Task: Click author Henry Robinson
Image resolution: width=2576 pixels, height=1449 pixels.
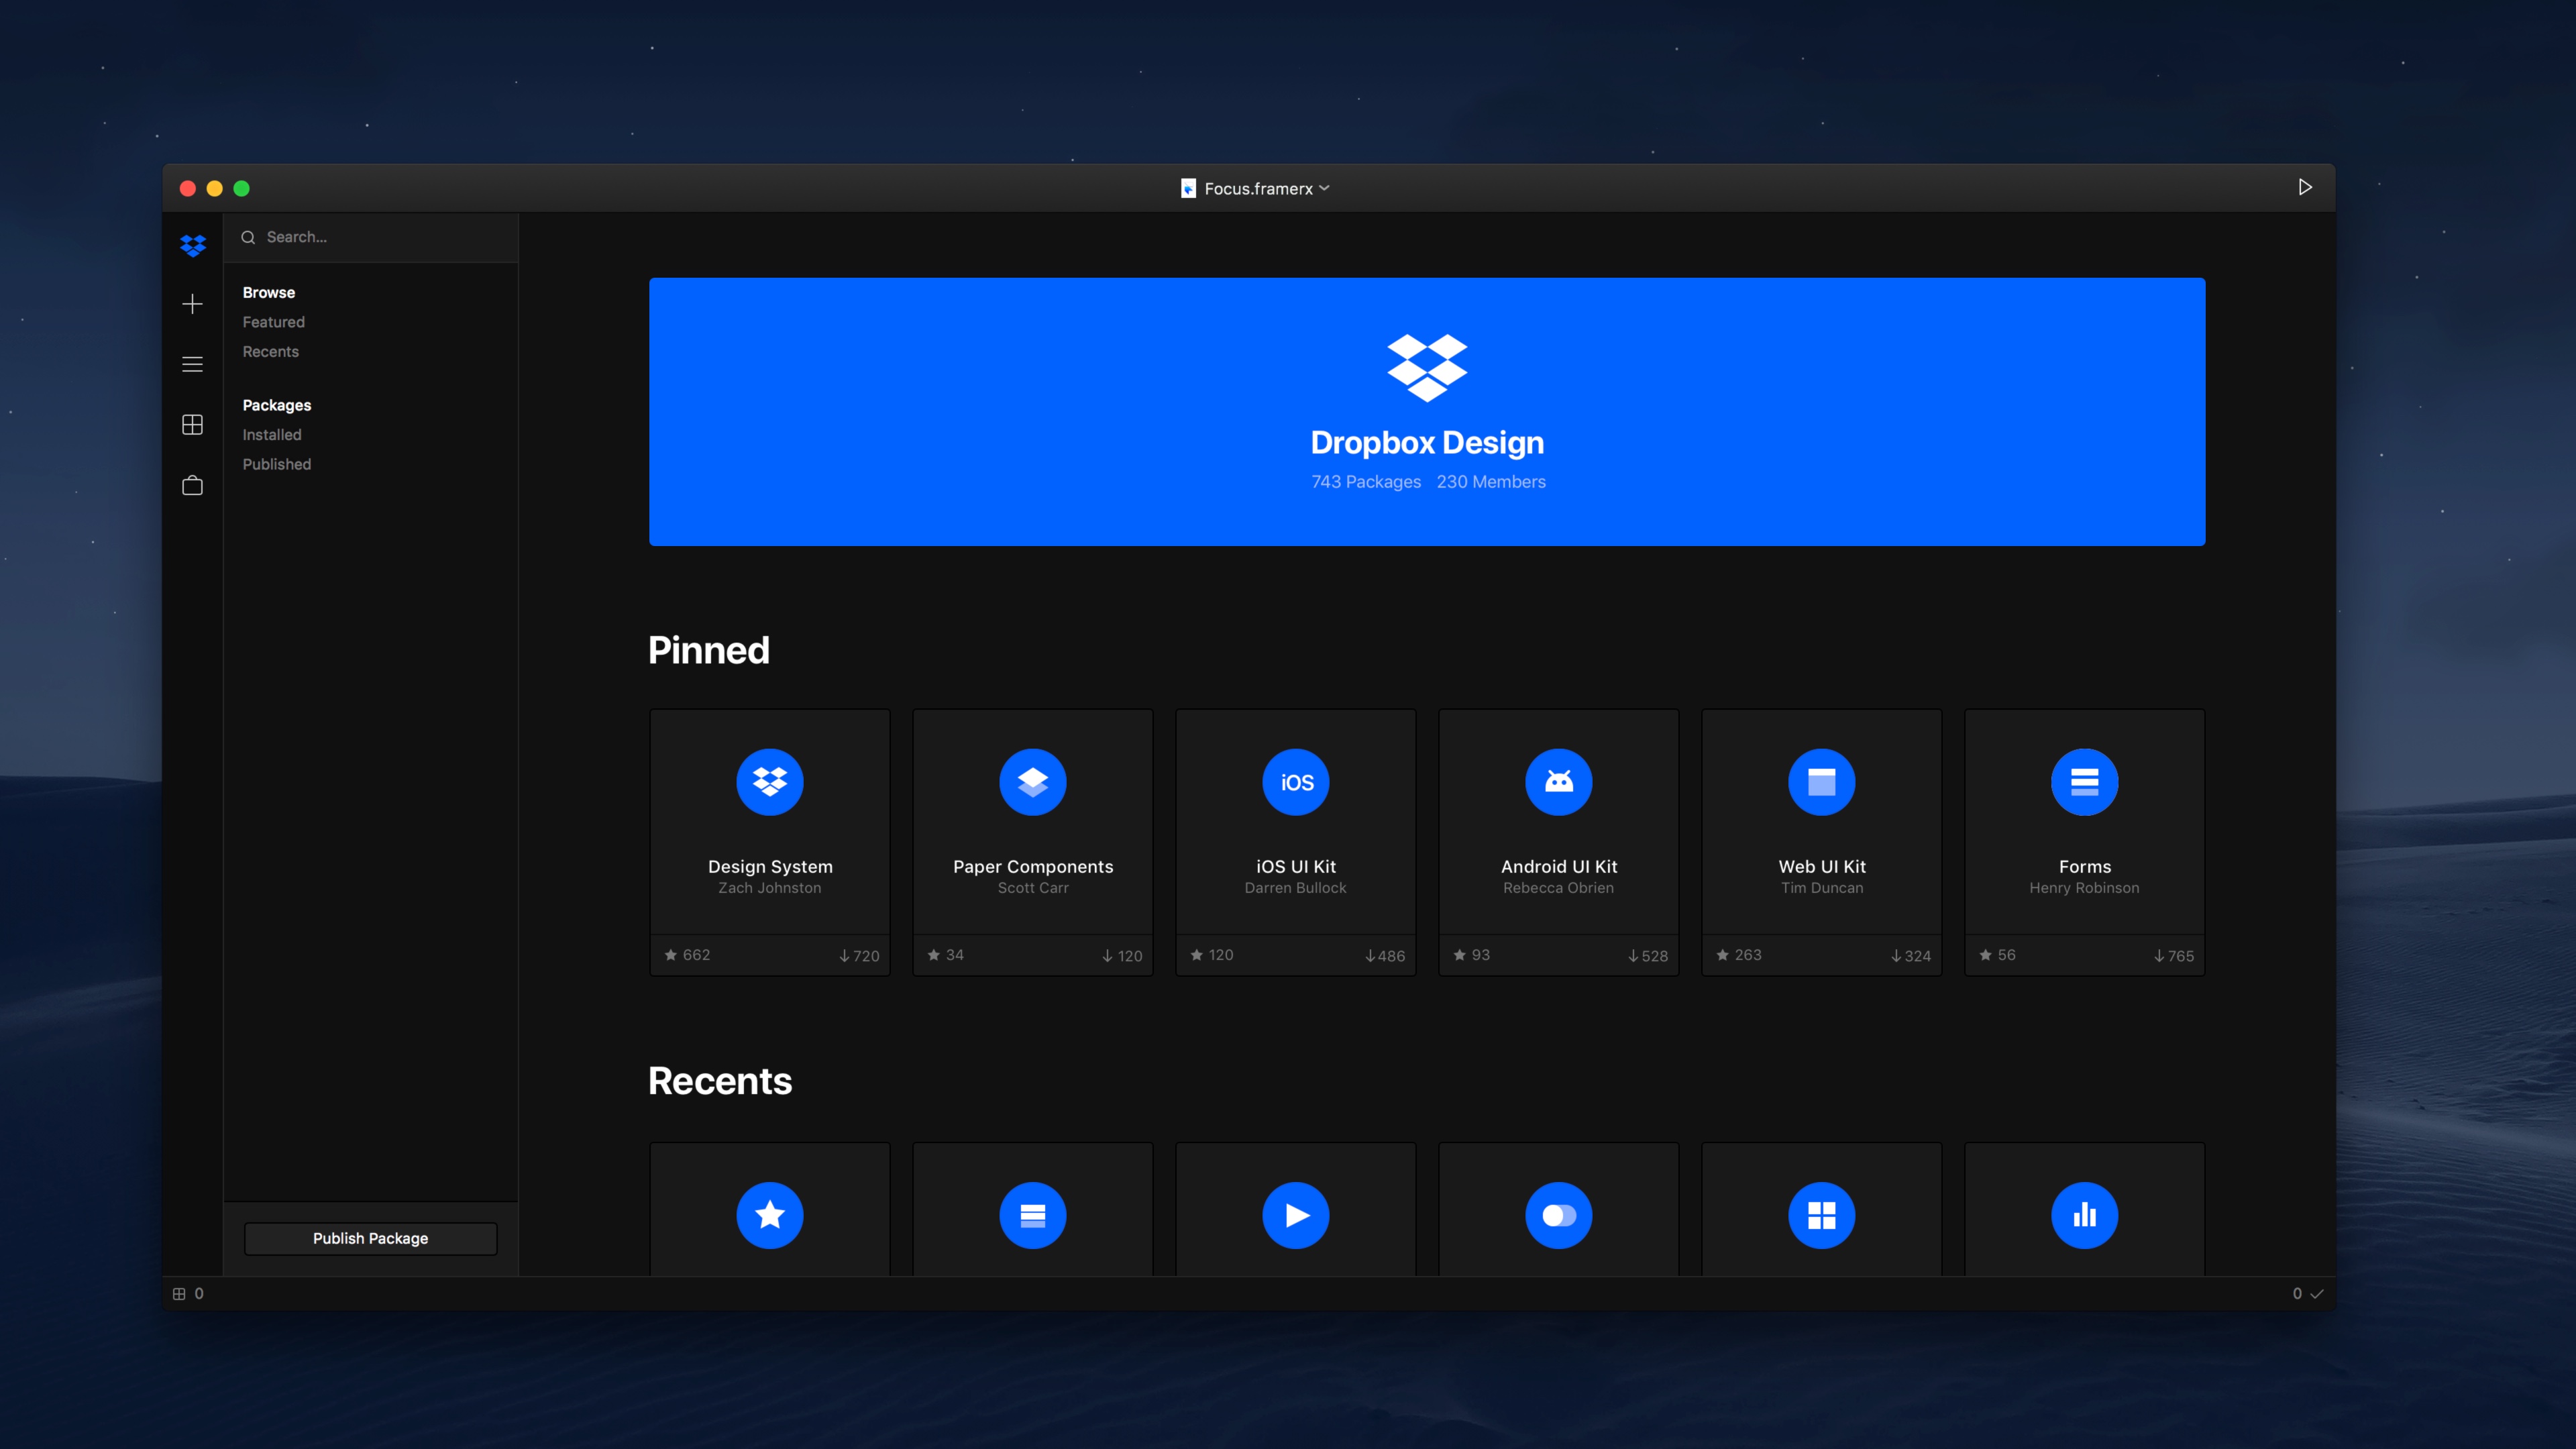Action: (2085, 888)
